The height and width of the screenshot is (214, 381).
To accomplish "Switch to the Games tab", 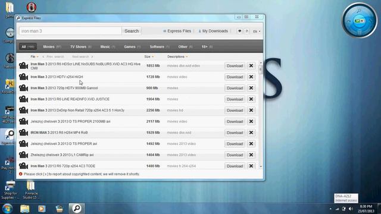I will 132,46.
